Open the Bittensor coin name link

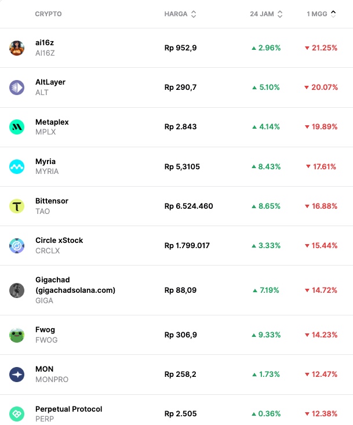pos(52,201)
